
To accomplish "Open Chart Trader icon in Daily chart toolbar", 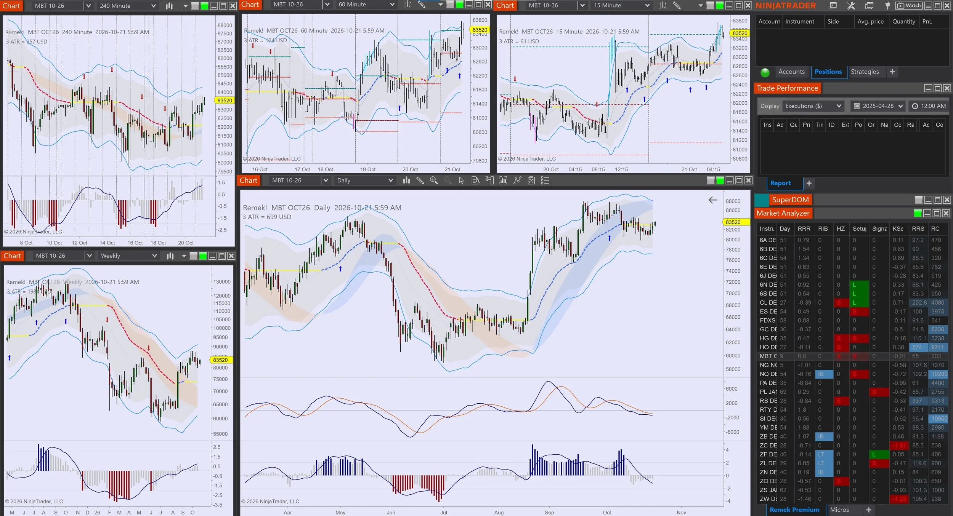I will [489, 181].
